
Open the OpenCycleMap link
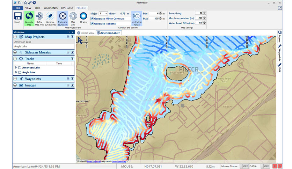click(x=94, y=161)
